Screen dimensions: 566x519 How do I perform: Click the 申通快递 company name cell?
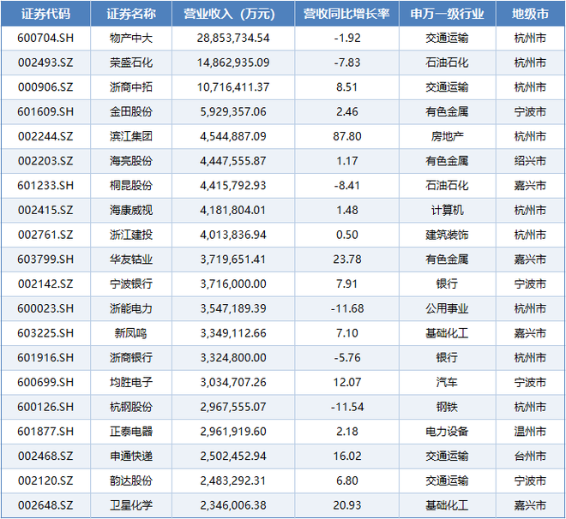pyautogui.click(x=131, y=456)
